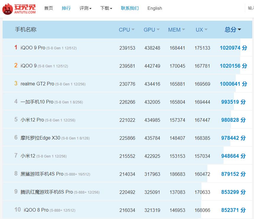254x219 pixels.
Task: Click UX score 170633
Action: 202,192
